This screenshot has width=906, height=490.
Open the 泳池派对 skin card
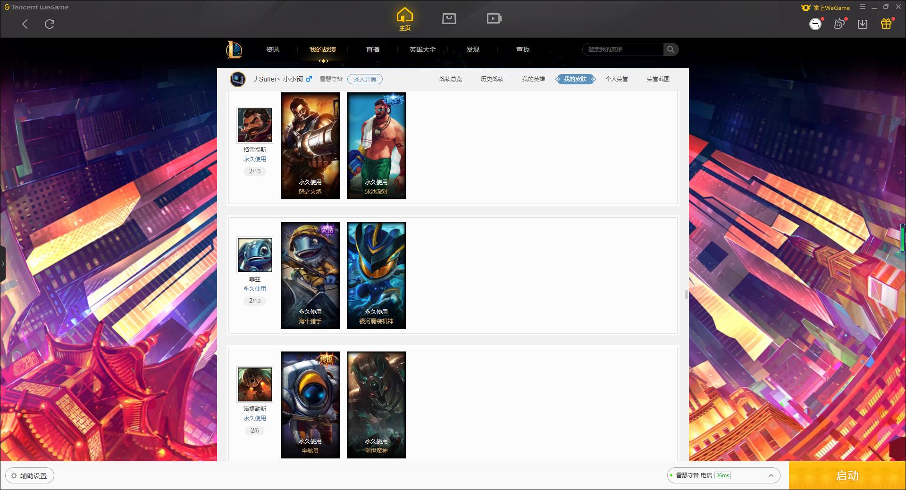click(376, 146)
